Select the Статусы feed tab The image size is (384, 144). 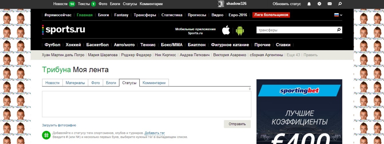[x=129, y=83]
